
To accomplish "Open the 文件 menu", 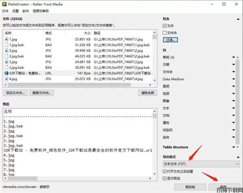I will [5, 11].
